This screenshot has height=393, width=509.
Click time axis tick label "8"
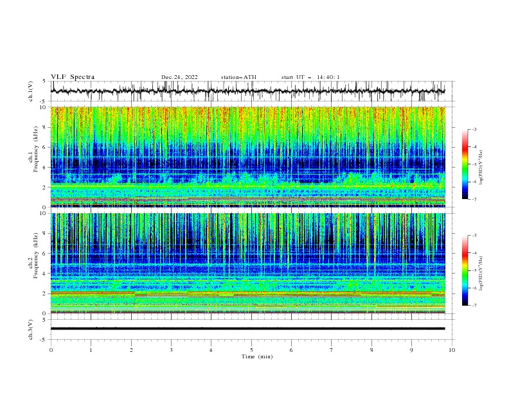(x=371, y=350)
